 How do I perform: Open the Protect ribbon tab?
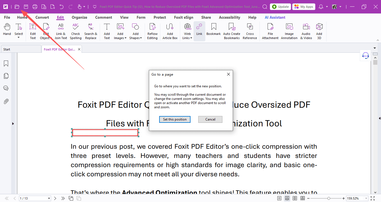(160, 17)
